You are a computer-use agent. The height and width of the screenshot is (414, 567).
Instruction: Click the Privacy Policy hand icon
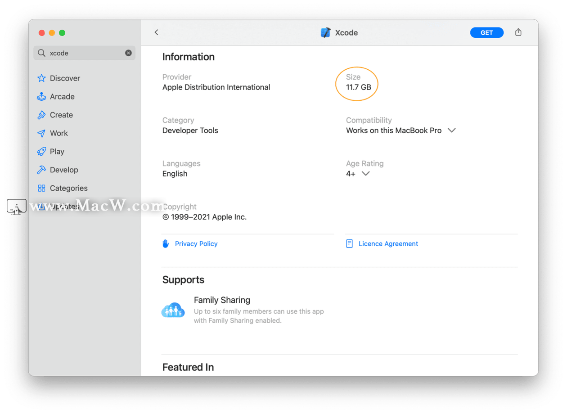click(166, 244)
